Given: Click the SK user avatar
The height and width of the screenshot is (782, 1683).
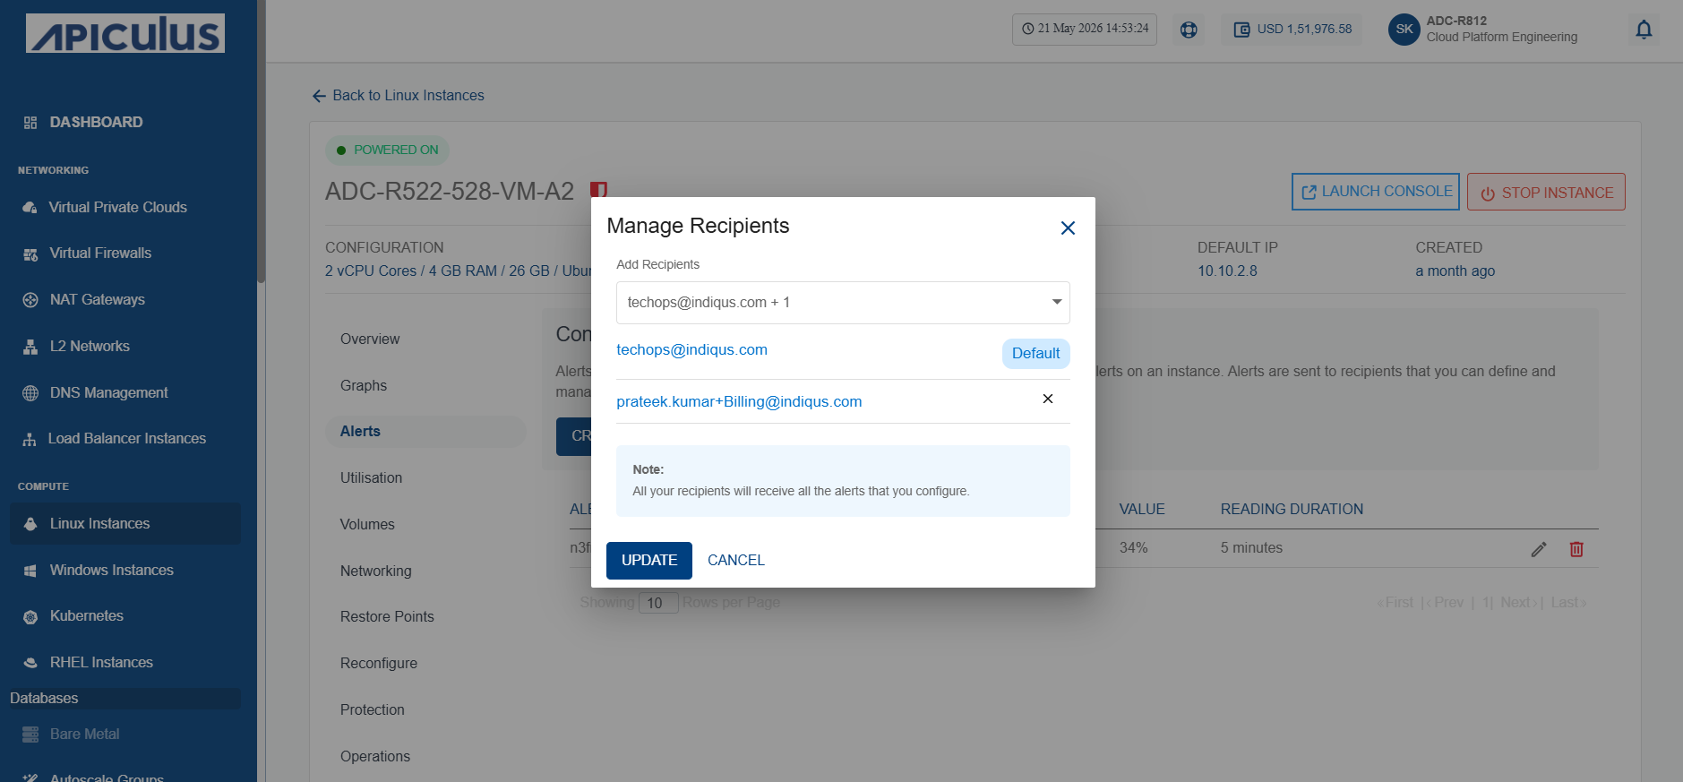Looking at the screenshot, I should [1404, 29].
